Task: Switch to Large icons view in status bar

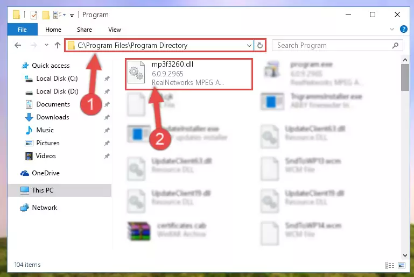Action: click(x=402, y=265)
